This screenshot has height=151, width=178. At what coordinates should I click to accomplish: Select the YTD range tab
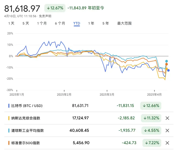[x=77, y=23]
